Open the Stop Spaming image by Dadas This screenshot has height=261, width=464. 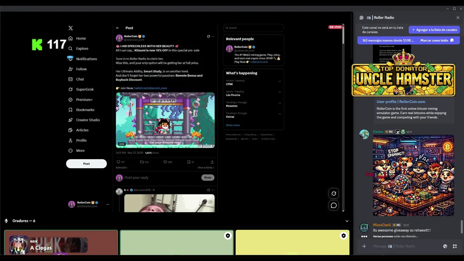(413, 176)
